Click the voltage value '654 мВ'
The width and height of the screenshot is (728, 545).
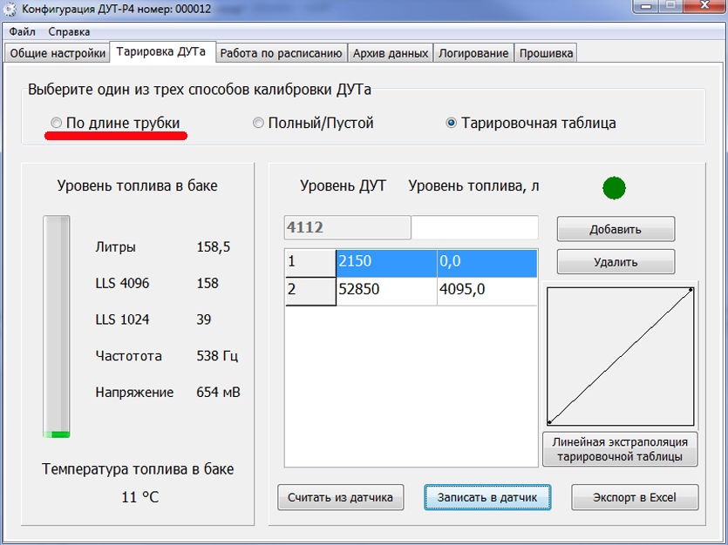218,393
